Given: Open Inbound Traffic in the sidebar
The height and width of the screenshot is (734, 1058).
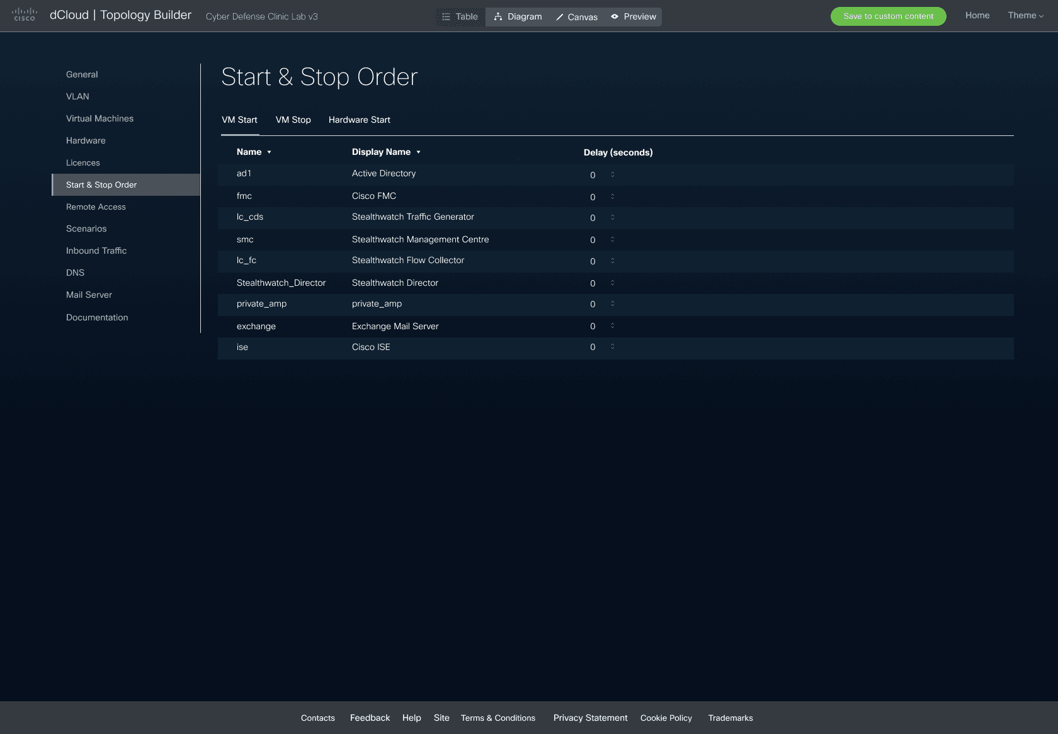Looking at the screenshot, I should pos(96,251).
